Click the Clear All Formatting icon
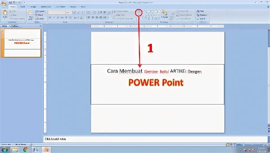This screenshot has height=153, width=270. point(83,12)
